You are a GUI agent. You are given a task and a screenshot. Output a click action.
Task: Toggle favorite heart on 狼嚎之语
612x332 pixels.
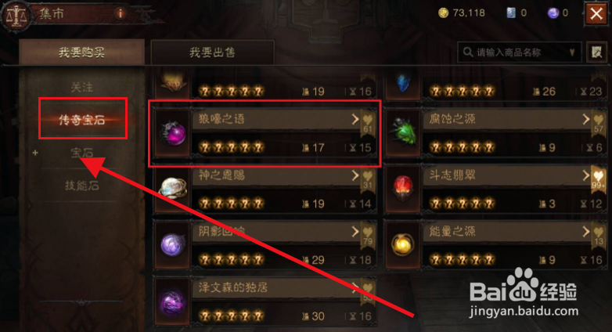pyautogui.click(x=368, y=123)
